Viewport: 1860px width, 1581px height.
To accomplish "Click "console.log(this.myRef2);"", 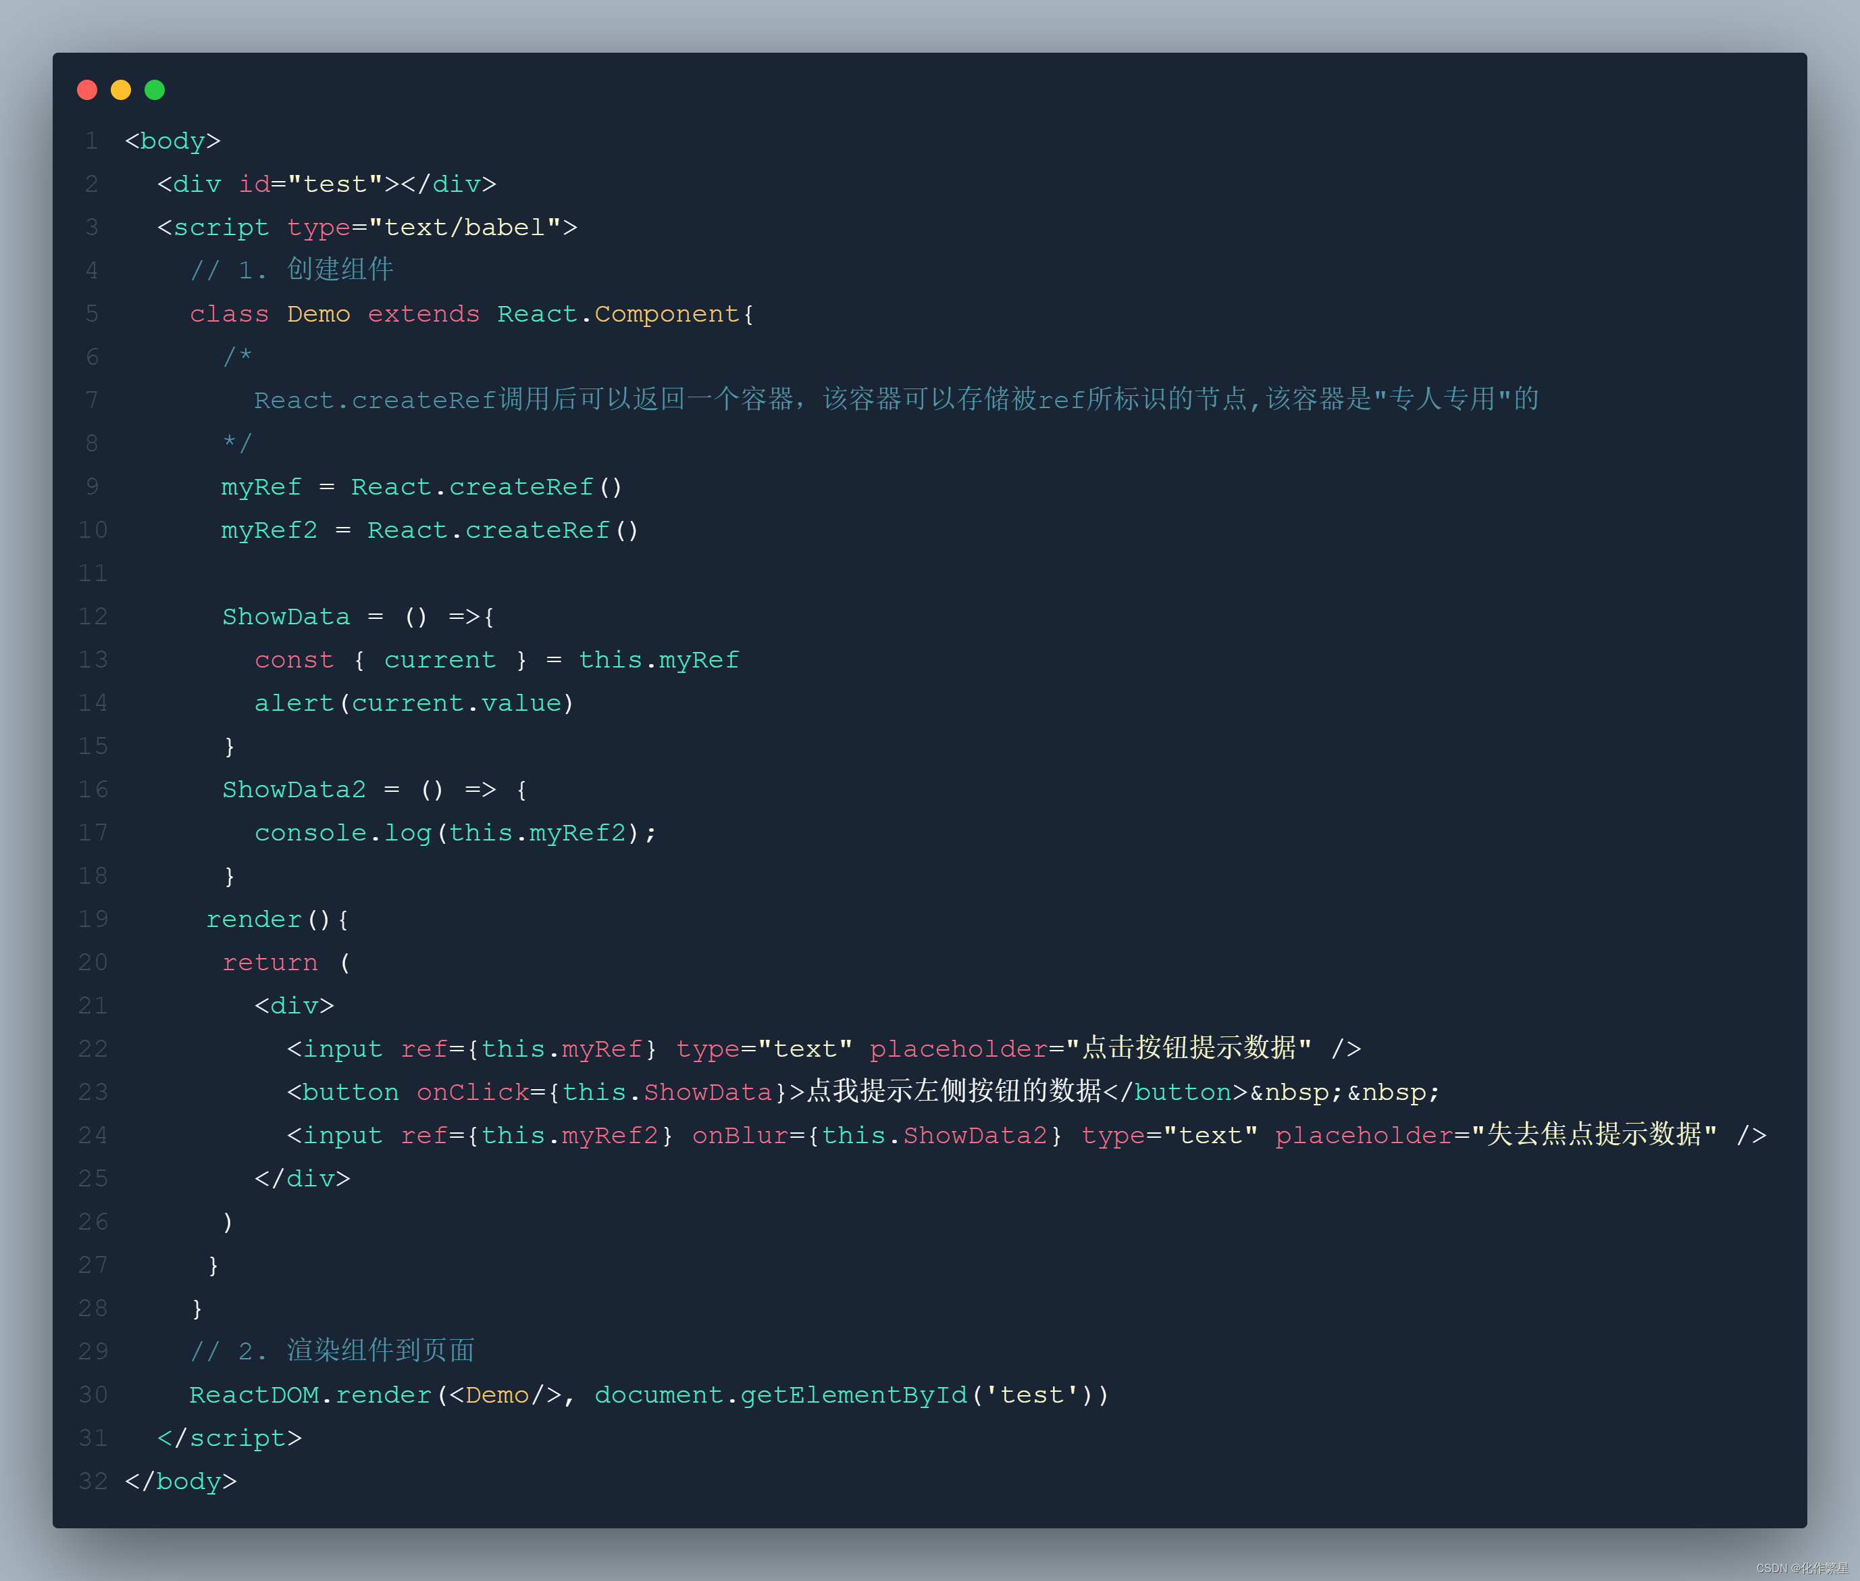I will click(455, 832).
